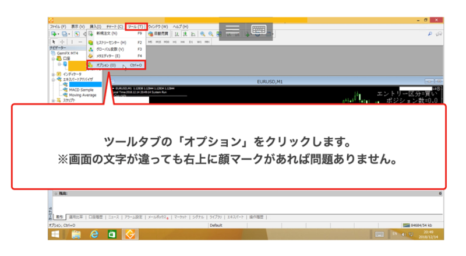Viewport: 466px width, 256px height.
Task: Select the vertical line drawing tool
Action: point(72,42)
